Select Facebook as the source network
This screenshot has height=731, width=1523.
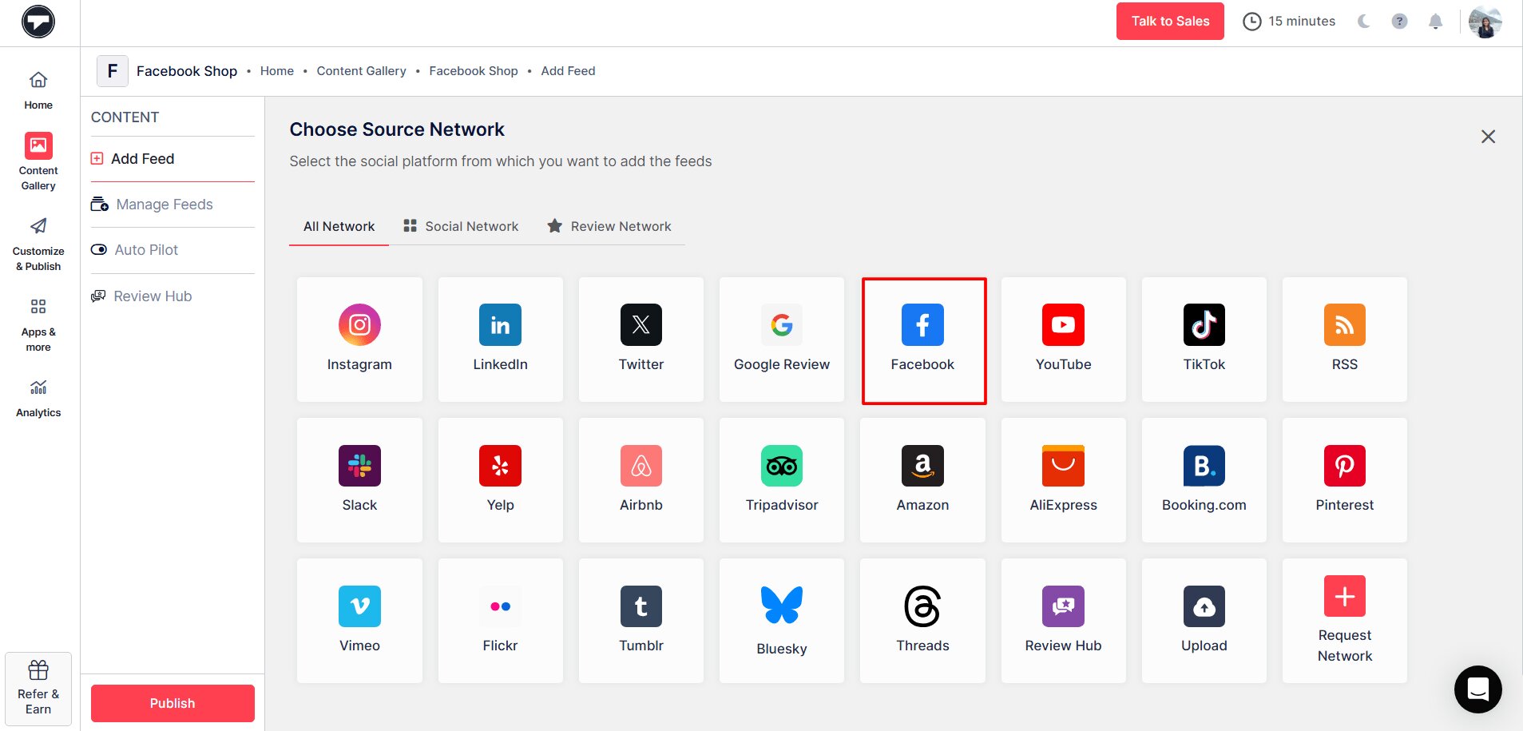click(922, 340)
